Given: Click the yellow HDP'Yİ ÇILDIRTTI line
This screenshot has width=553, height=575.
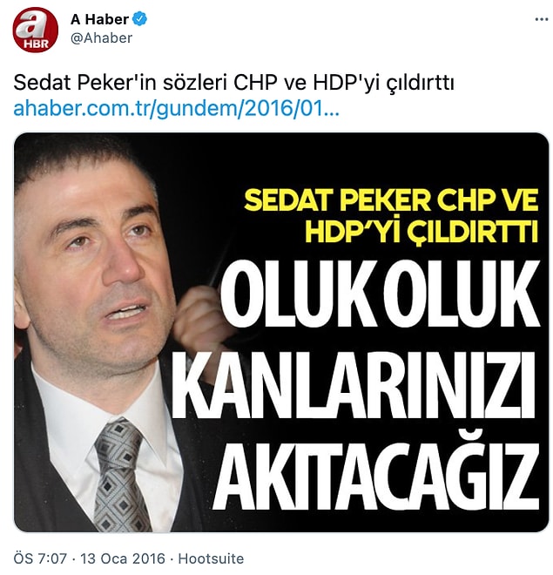Looking at the screenshot, I should click(421, 232).
